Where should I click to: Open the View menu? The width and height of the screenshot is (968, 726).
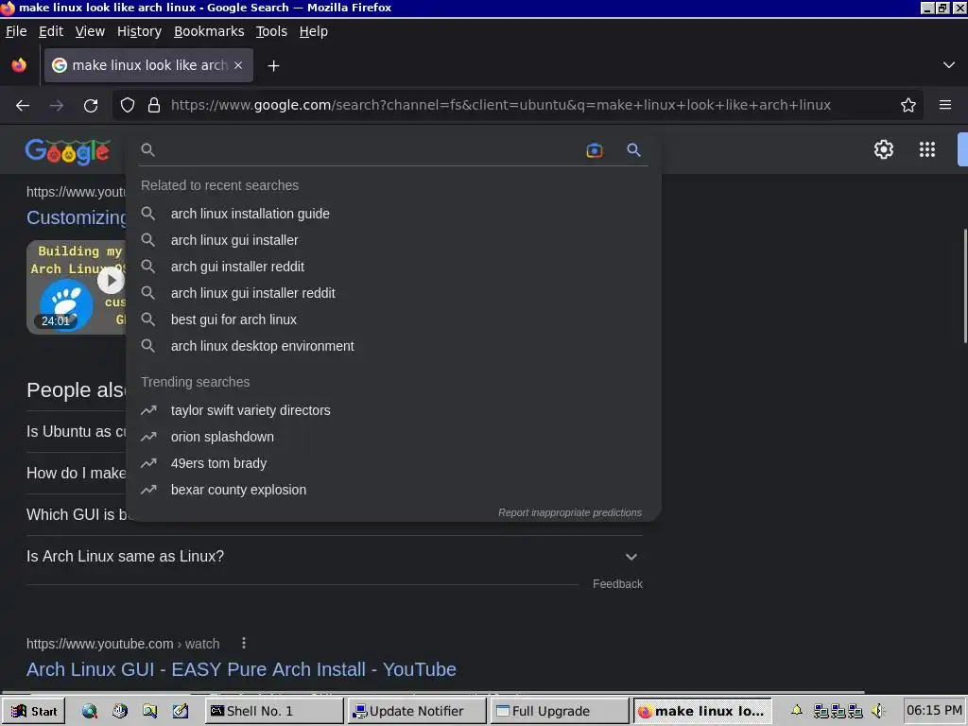pyautogui.click(x=90, y=31)
